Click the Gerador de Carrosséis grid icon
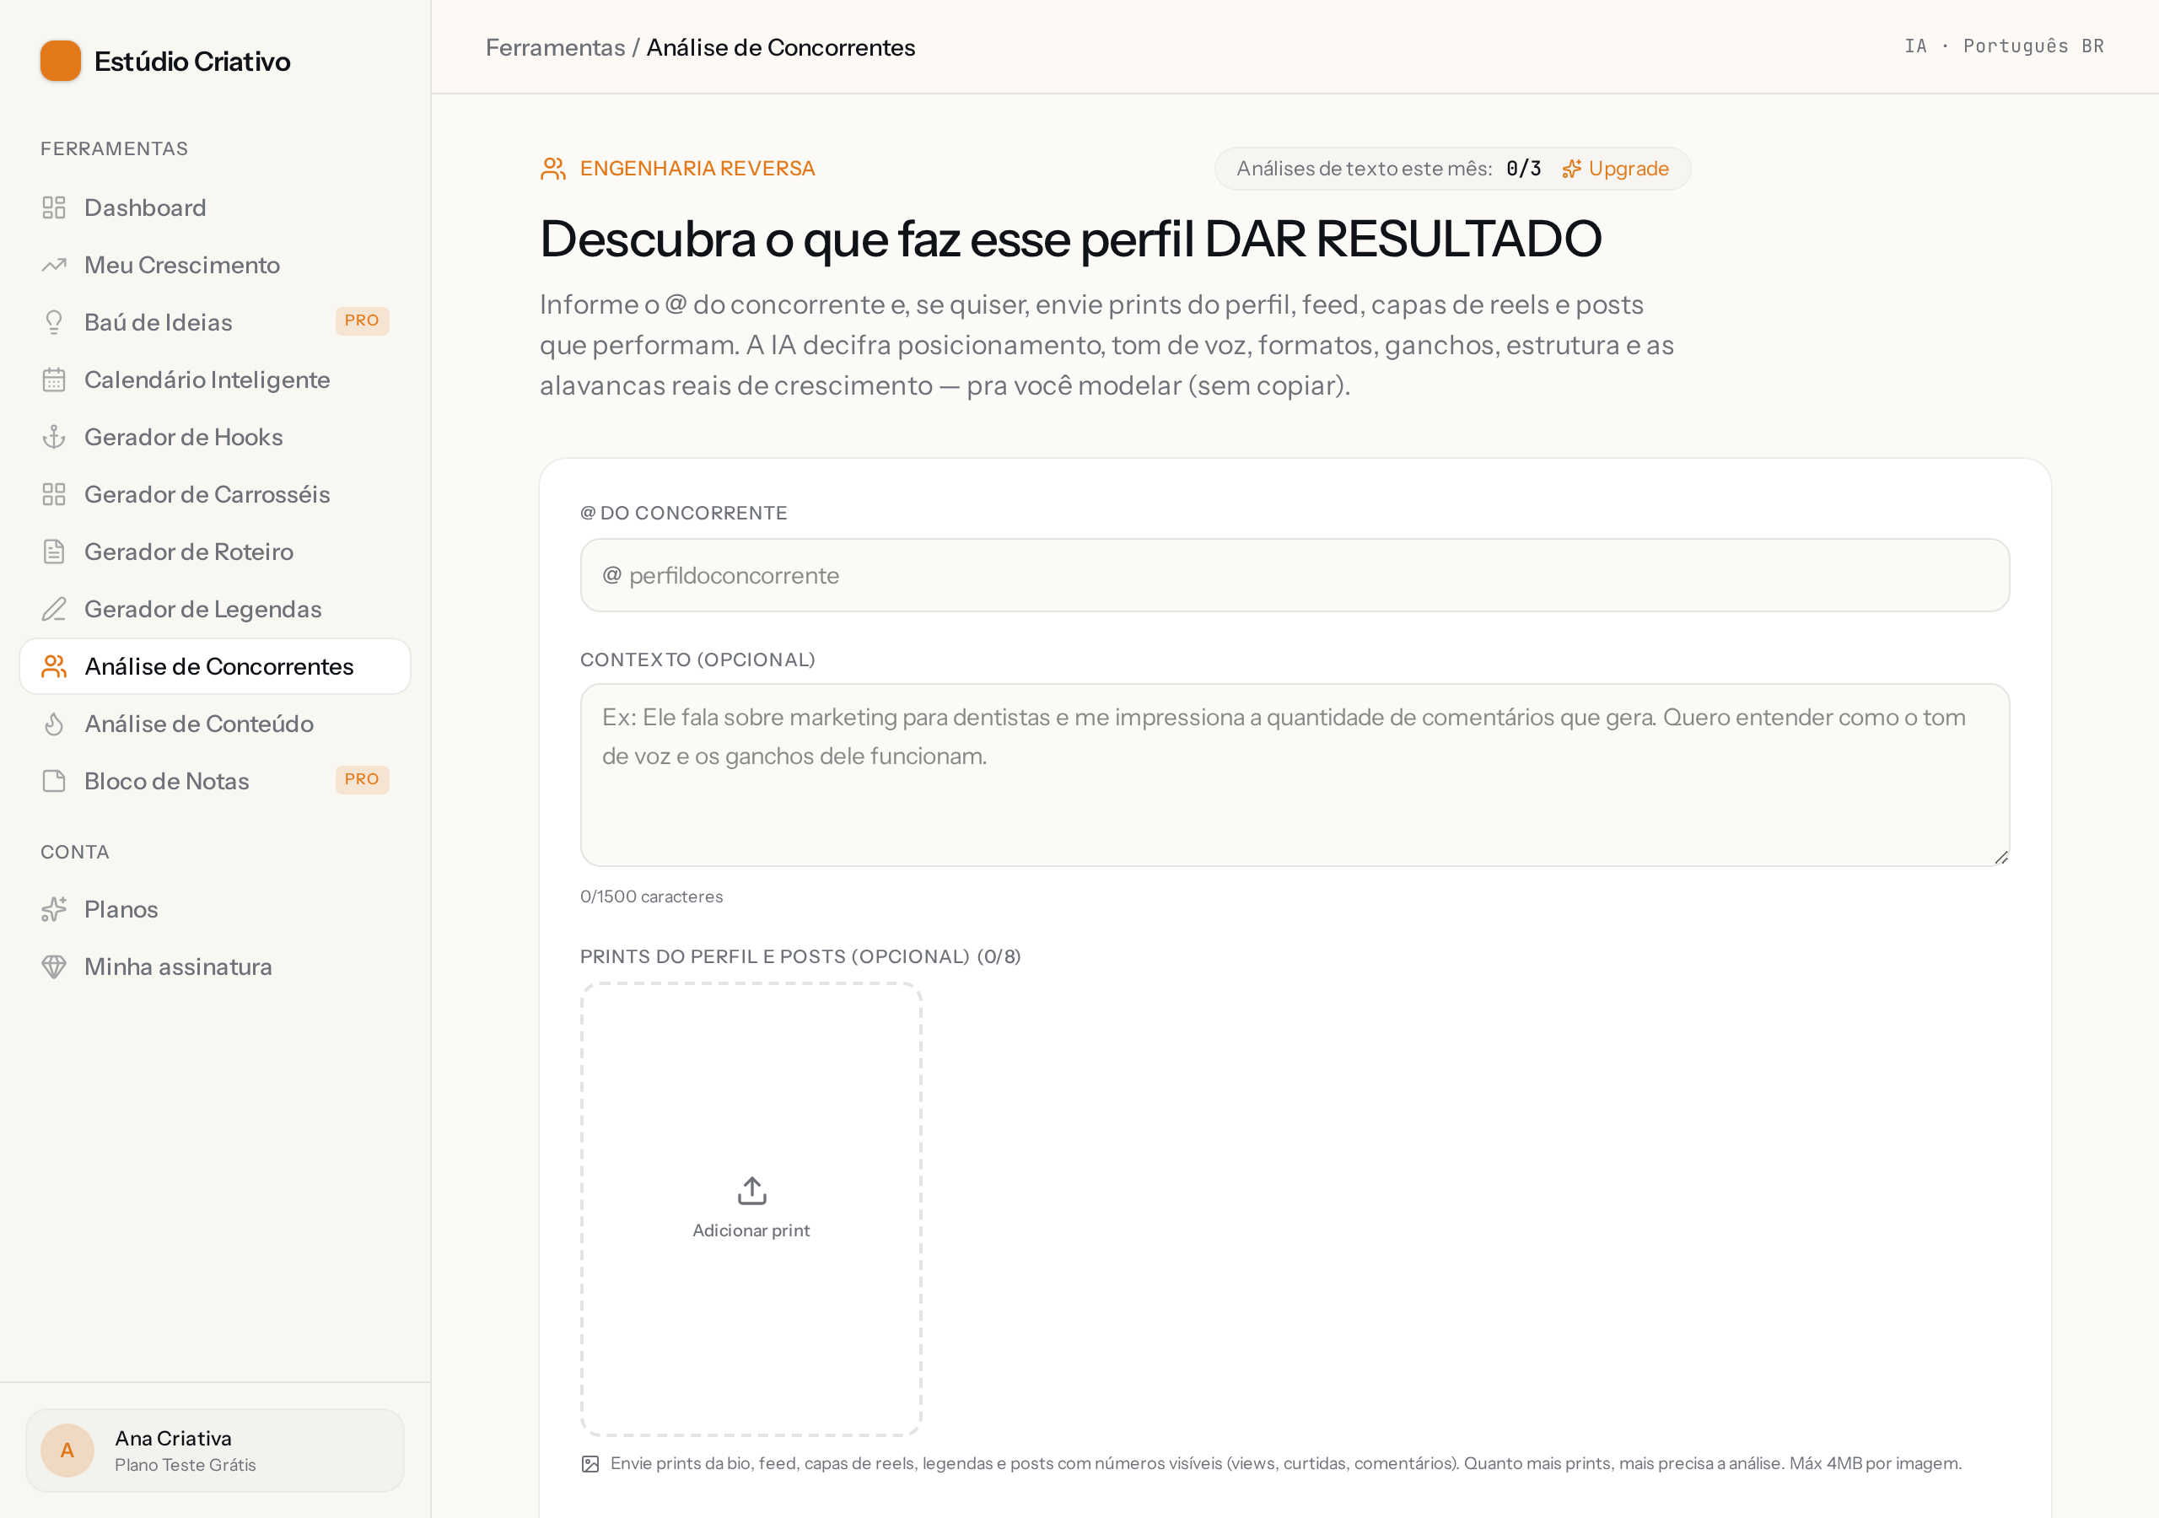Viewport: 2159px width, 1518px height. 54,495
